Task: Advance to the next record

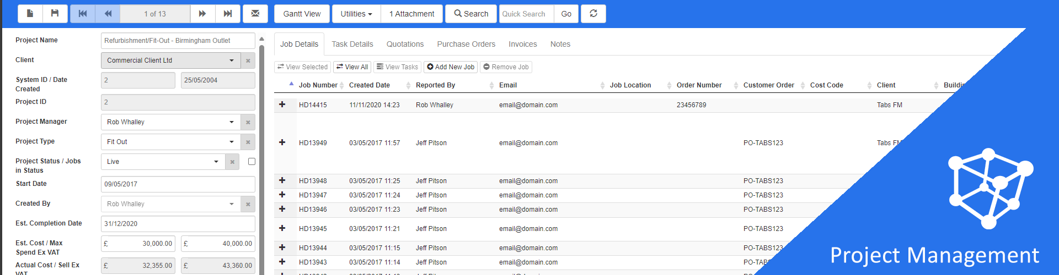Action: (202, 14)
